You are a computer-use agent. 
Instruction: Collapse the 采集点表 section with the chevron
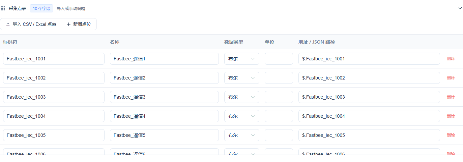click(x=460, y=8)
